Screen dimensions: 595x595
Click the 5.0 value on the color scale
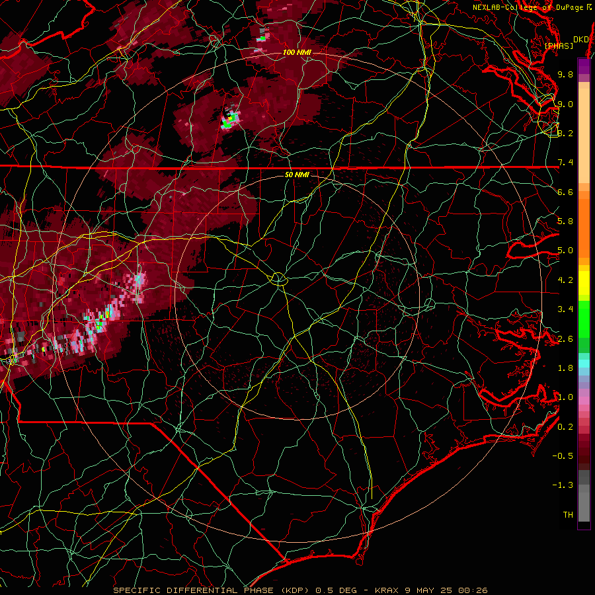click(565, 251)
